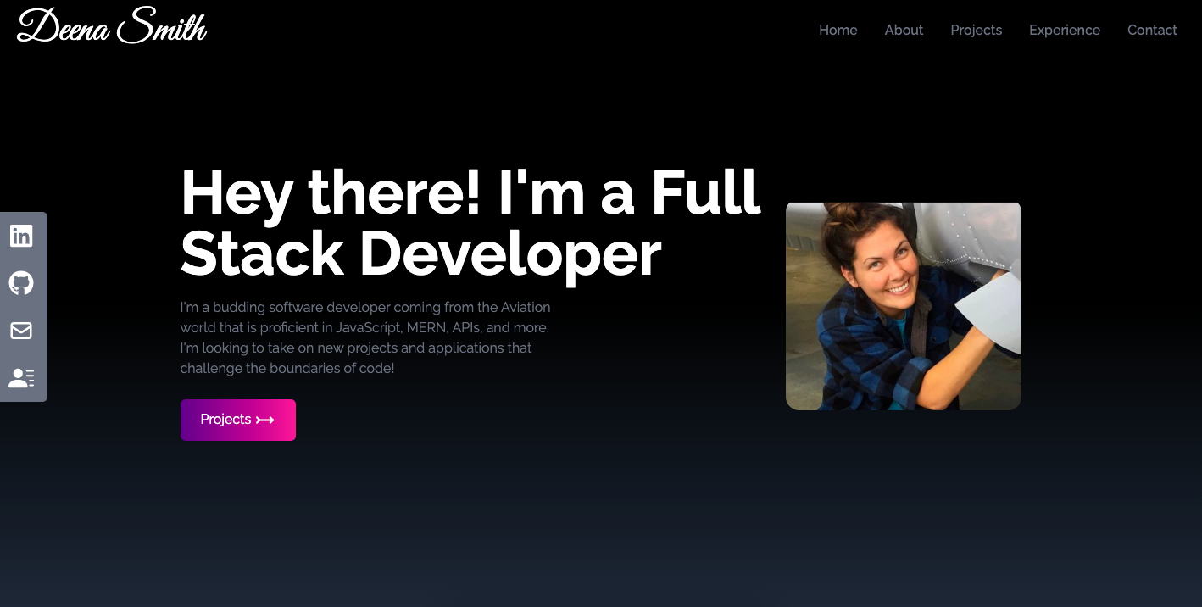The height and width of the screenshot is (607, 1202).
Task: Go to the Experience nav item
Action: tap(1065, 30)
